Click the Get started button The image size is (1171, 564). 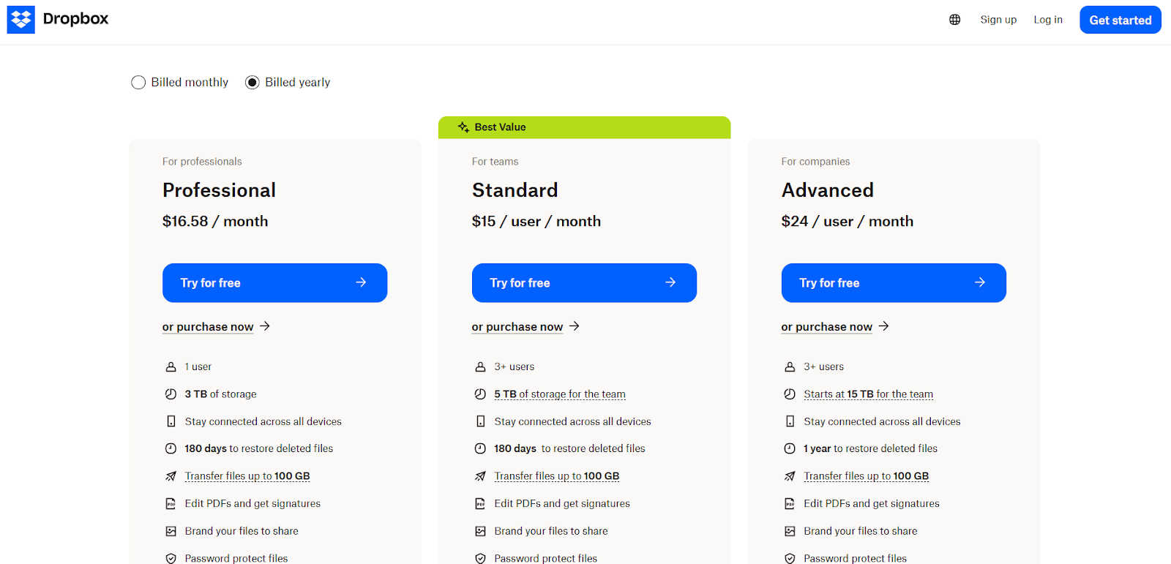(1121, 20)
